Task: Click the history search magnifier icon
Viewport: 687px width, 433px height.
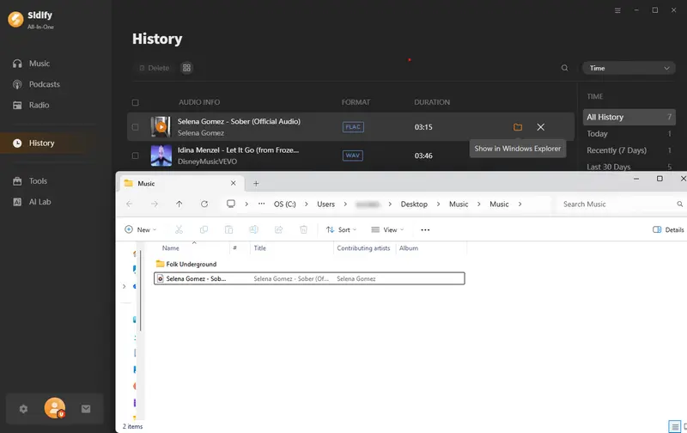Action: 564,68
